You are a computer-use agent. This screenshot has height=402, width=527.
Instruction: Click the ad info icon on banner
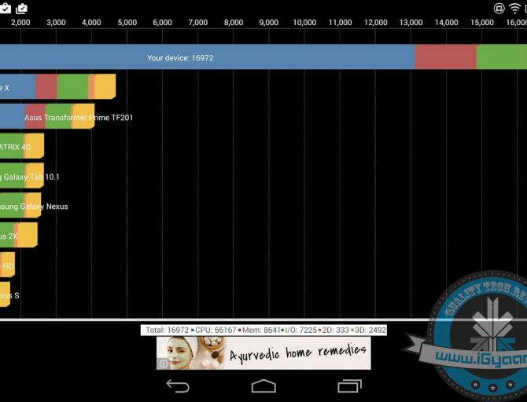[164, 364]
